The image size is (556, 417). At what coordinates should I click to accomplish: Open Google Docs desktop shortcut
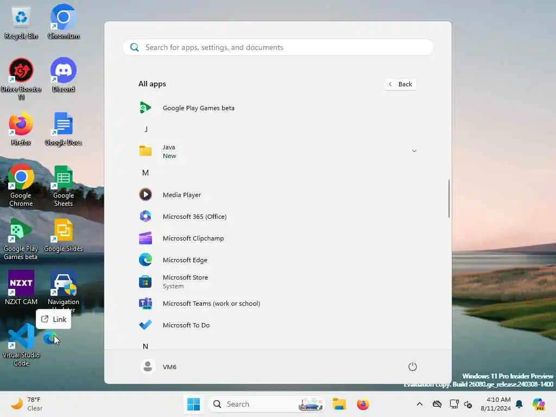[x=64, y=128]
